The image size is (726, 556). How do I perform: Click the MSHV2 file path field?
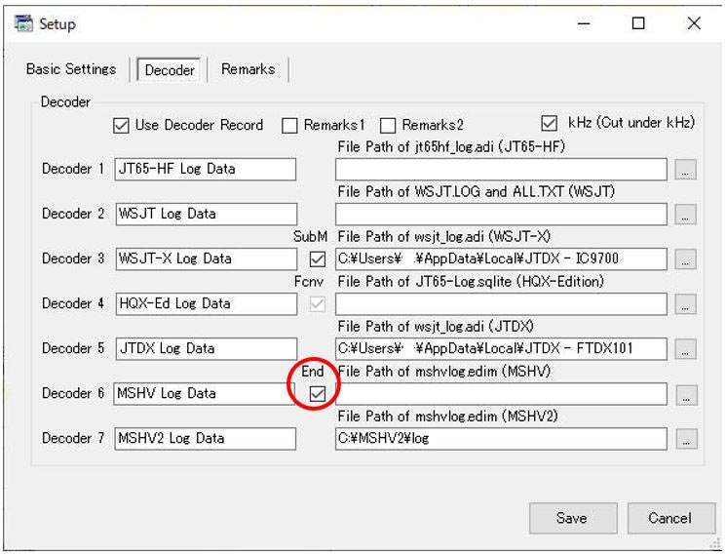501,439
